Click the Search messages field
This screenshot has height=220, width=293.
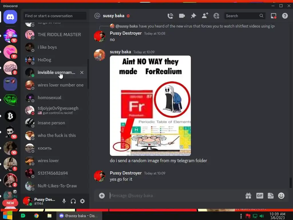coord(245,16)
